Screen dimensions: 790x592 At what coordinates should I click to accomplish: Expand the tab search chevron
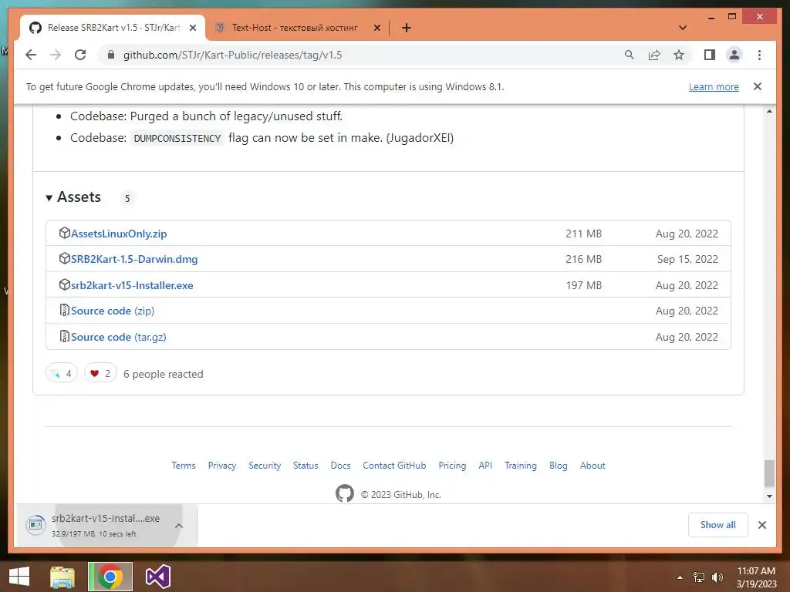coord(683,28)
